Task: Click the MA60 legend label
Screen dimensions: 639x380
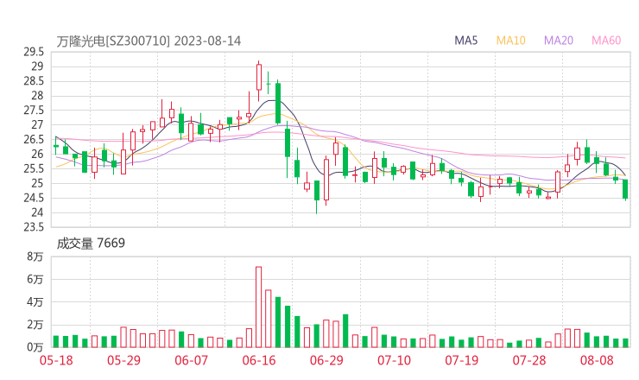Action: tap(606, 41)
